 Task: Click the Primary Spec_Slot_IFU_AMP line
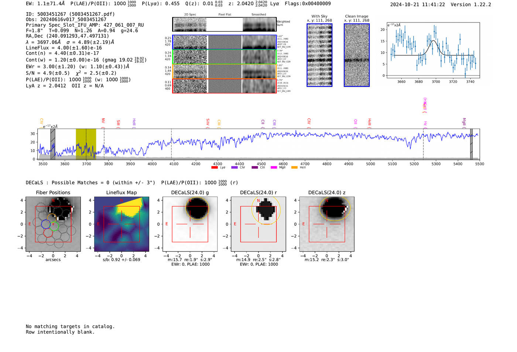[85, 25]
